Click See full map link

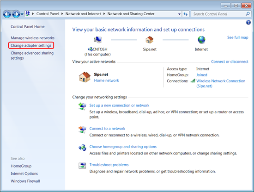point(238,37)
